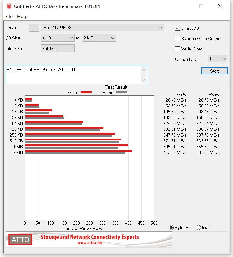Click the Test Results heading
Viewport: 233px width, 257px height.
pos(117,87)
